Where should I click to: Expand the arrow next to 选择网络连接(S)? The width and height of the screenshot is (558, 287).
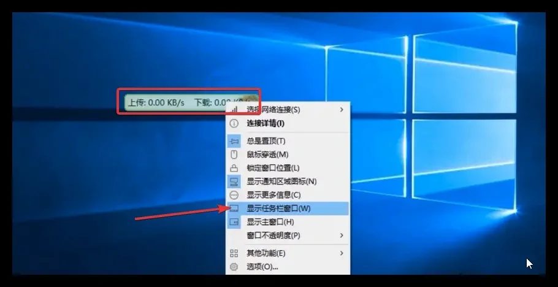click(x=342, y=110)
